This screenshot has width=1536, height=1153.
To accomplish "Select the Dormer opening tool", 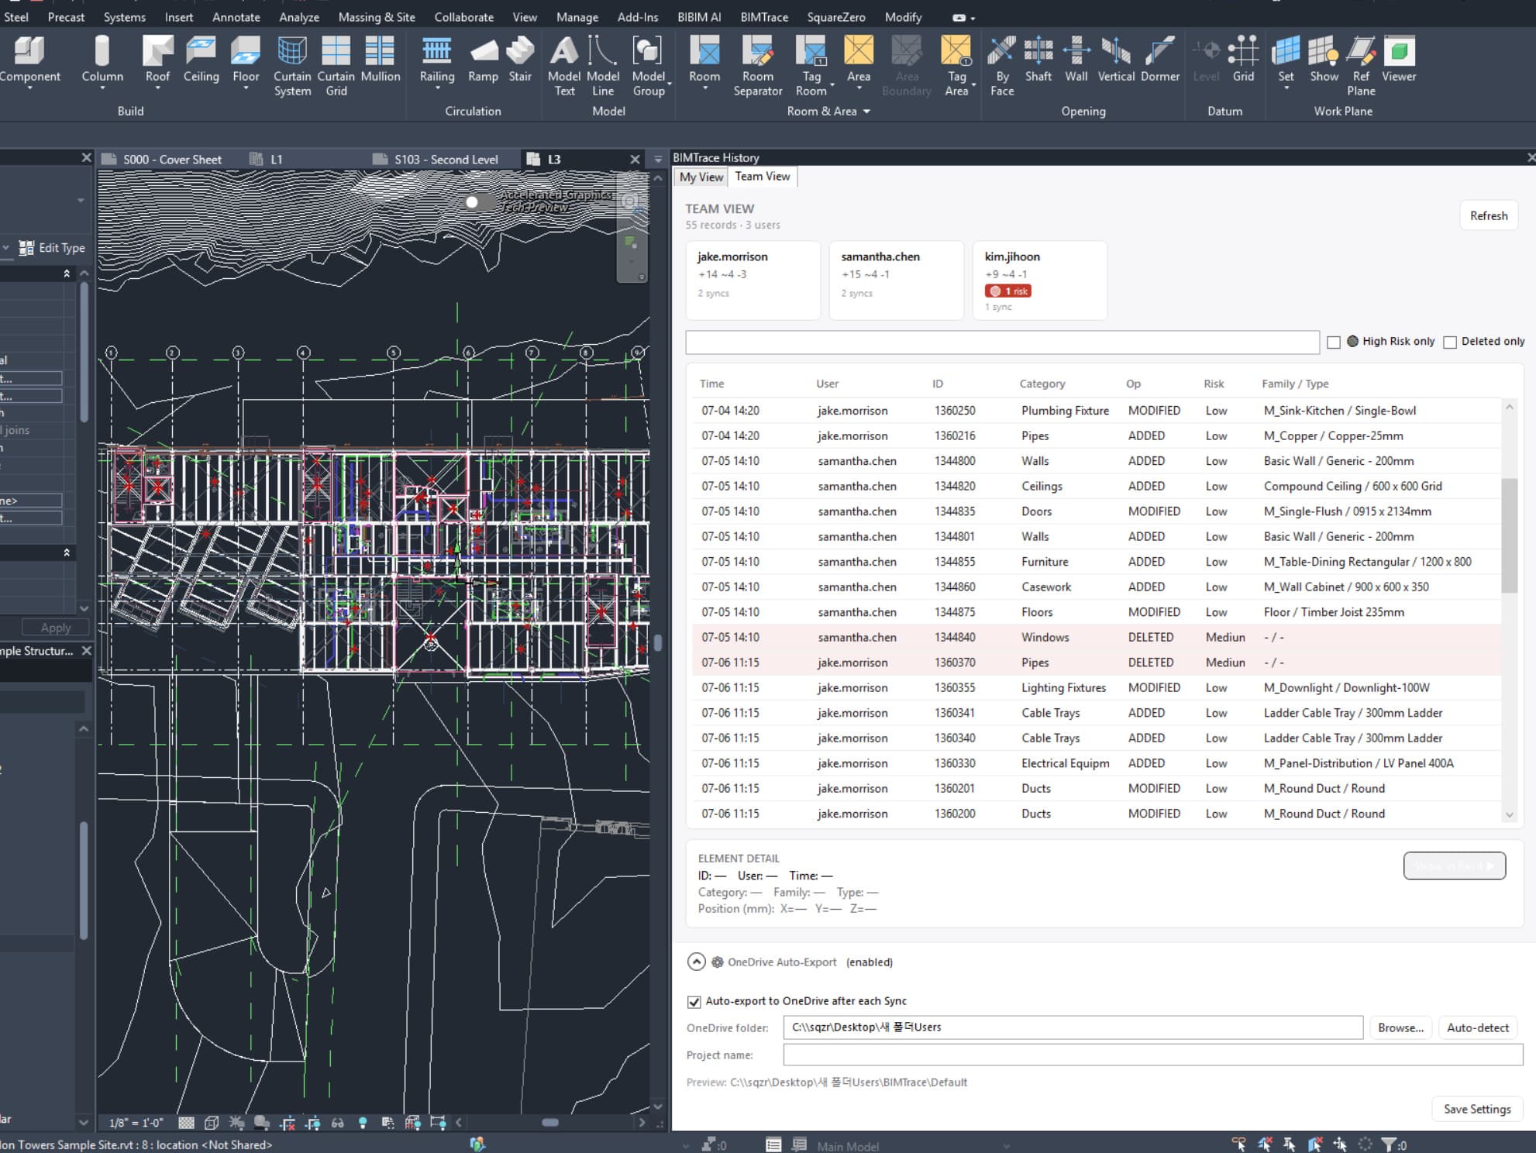I will (x=1160, y=60).
